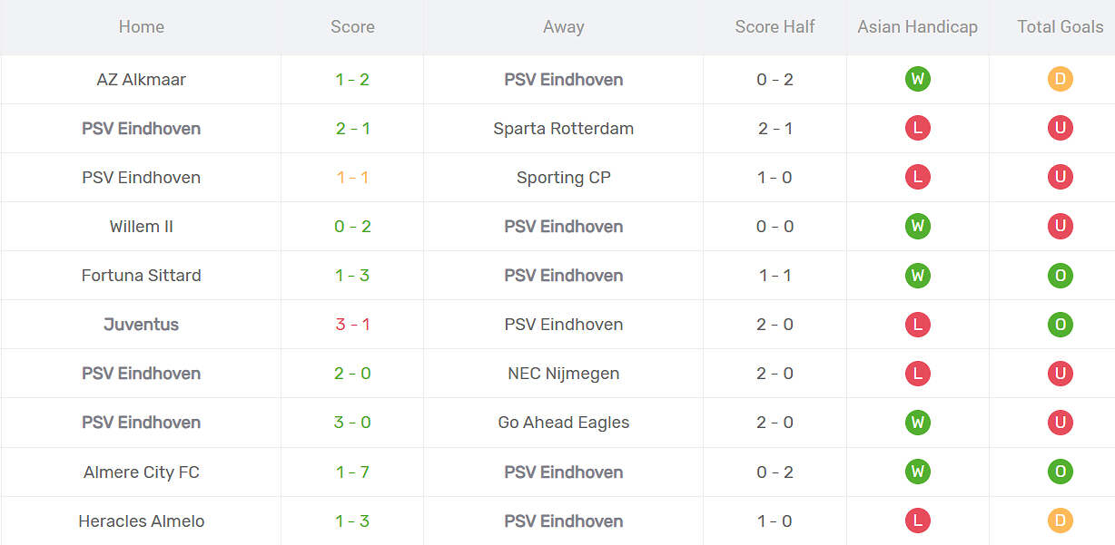
Task: Open the Juventus team link
Action: coord(142,324)
